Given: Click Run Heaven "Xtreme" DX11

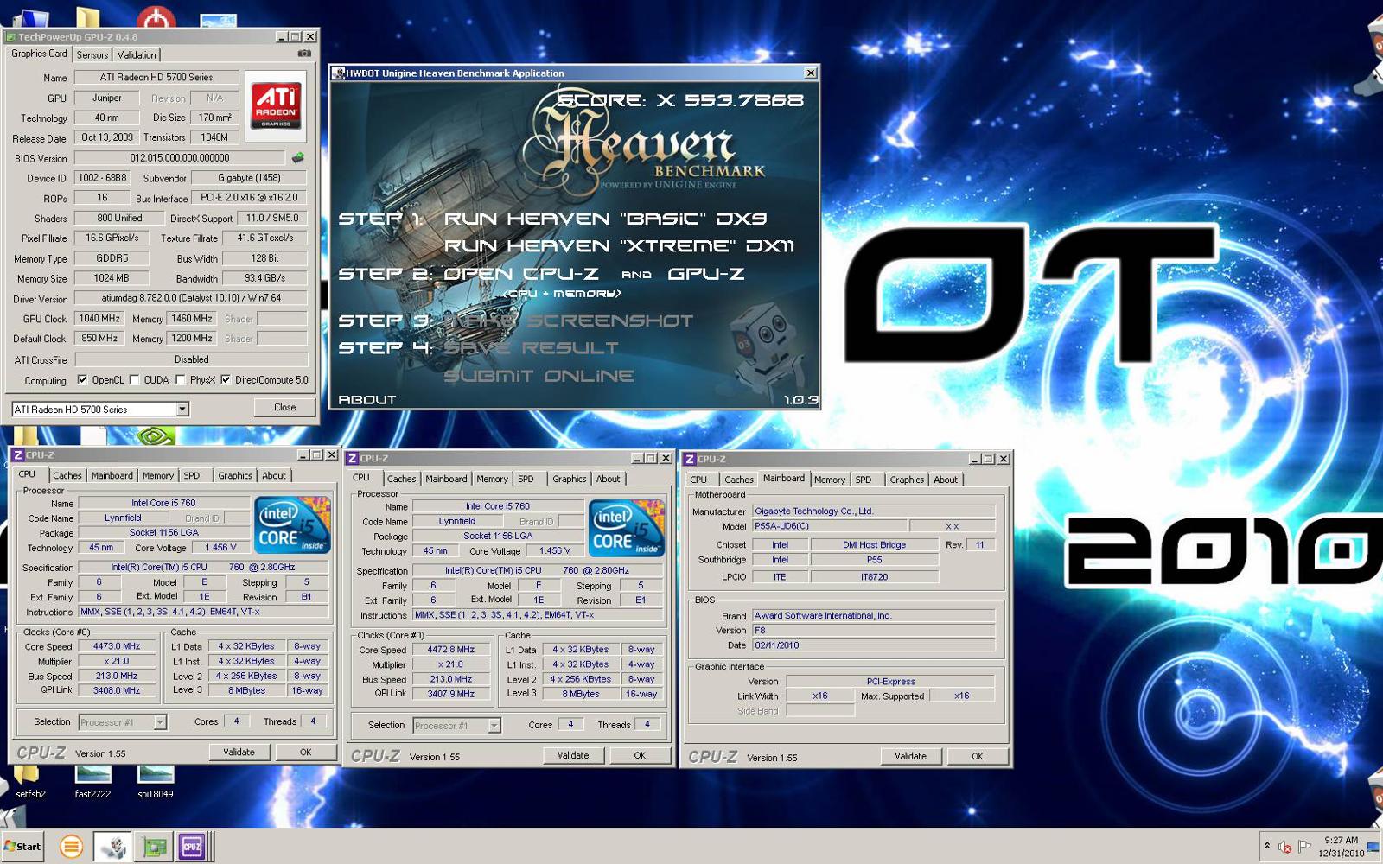Looking at the screenshot, I should coord(620,246).
